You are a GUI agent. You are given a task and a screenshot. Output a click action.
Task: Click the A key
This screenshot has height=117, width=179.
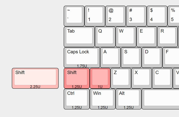(x=110, y=58)
